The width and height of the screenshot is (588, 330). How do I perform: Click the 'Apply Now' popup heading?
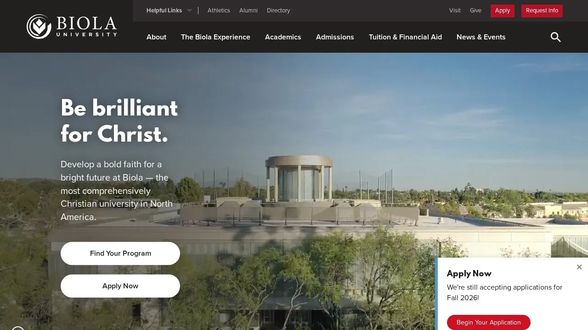coord(469,274)
